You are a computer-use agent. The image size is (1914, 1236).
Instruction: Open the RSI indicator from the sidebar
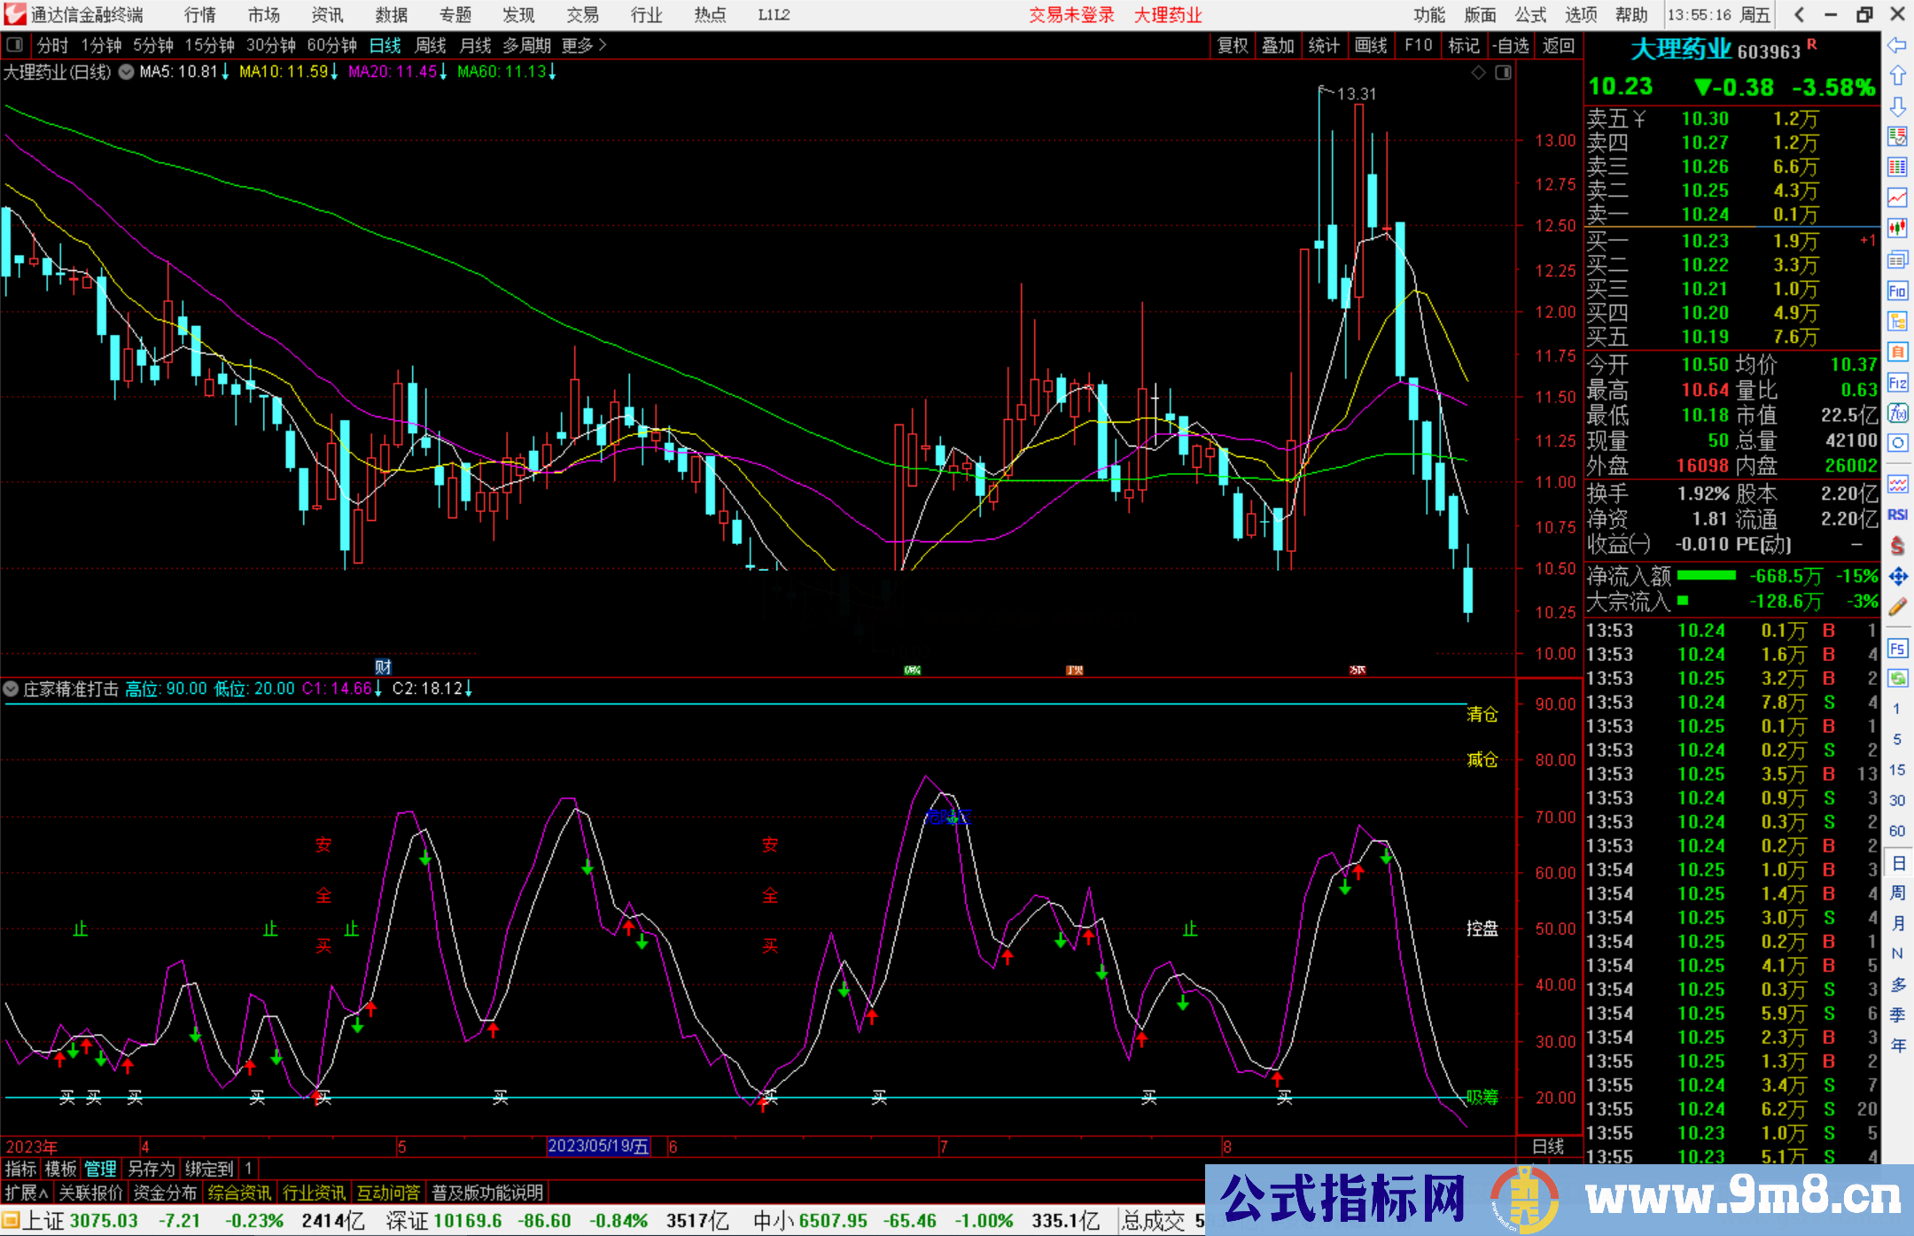[1897, 515]
